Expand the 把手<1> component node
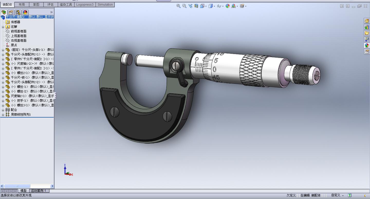 [x=3, y=101]
